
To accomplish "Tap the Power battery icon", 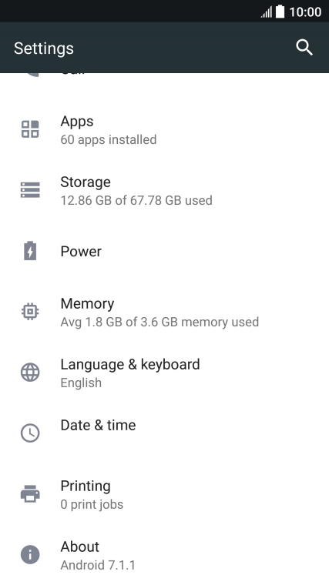I will (x=30, y=251).
